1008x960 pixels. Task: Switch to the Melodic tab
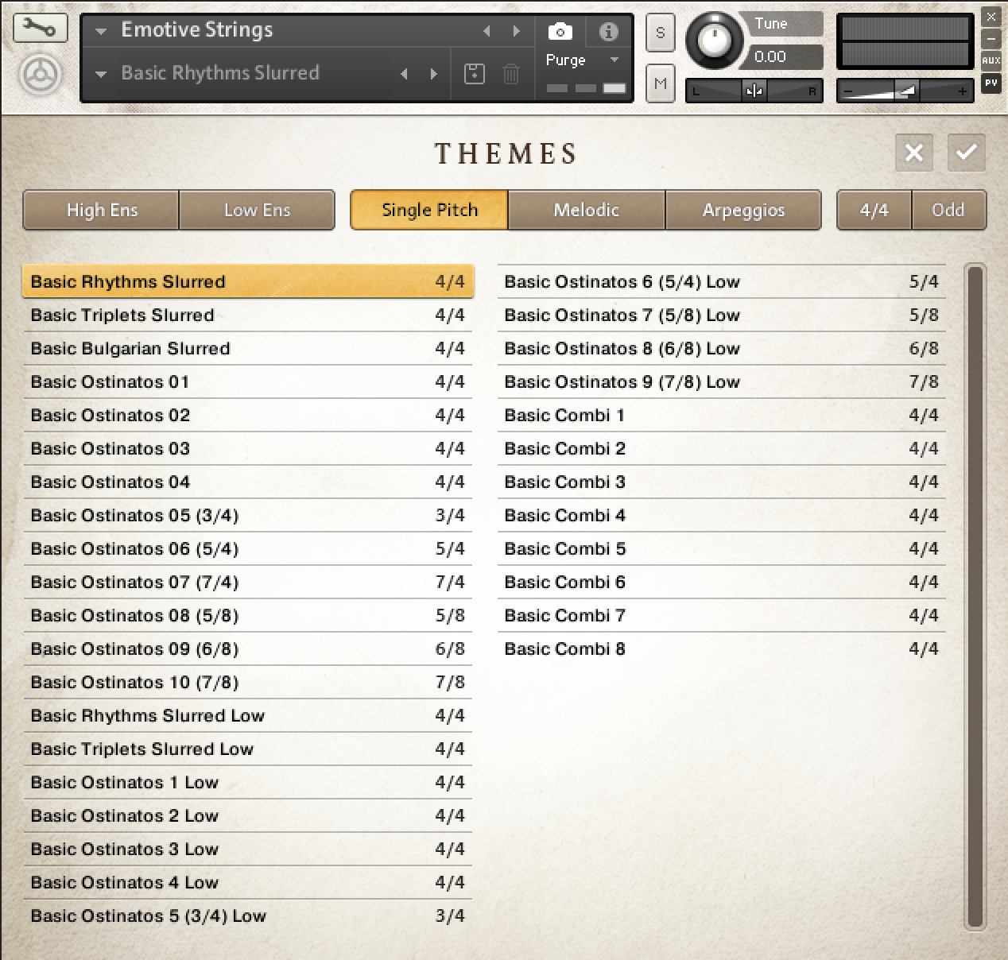click(x=586, y=210)
